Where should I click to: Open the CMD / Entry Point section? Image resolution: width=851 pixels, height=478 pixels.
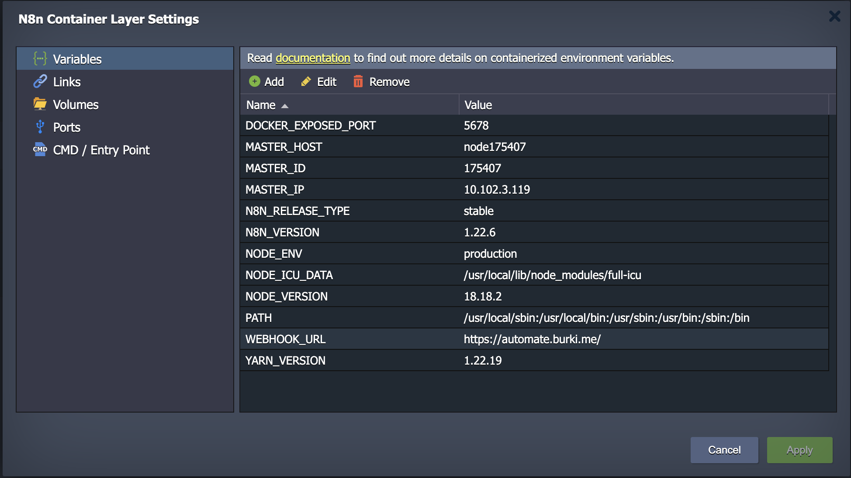[101, 150]
